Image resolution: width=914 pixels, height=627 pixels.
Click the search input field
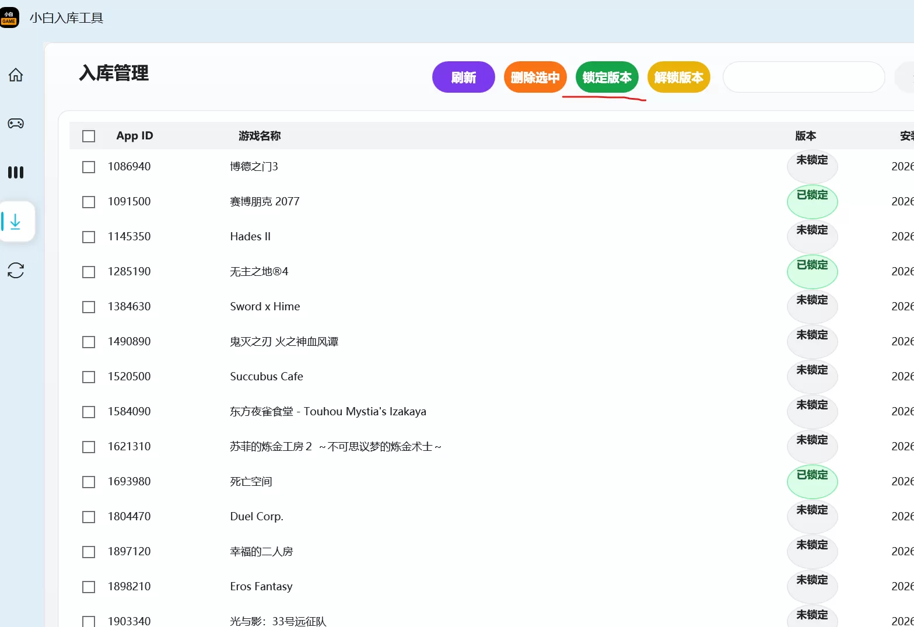click(x=803, y=77)
